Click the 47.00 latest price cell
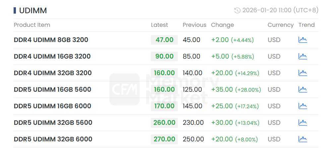330x151 pixels. [164, 40]
